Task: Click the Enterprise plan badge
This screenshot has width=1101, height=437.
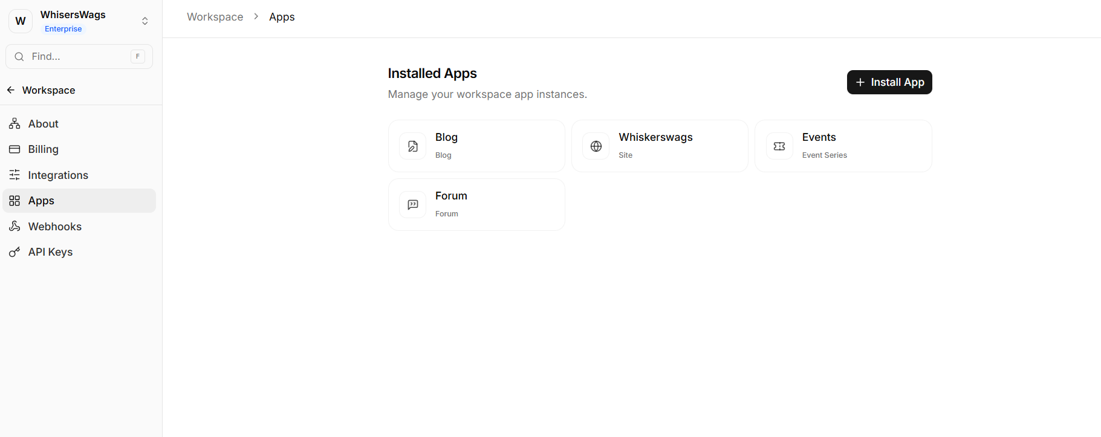Action: coord(63,29)
